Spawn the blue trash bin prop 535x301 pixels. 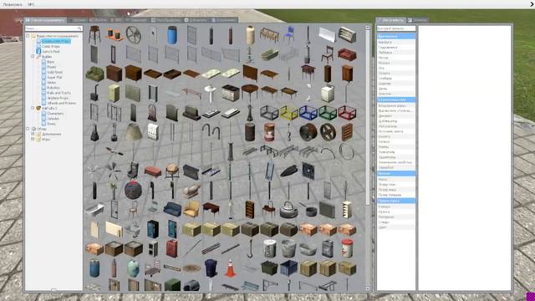coord(211,268)
